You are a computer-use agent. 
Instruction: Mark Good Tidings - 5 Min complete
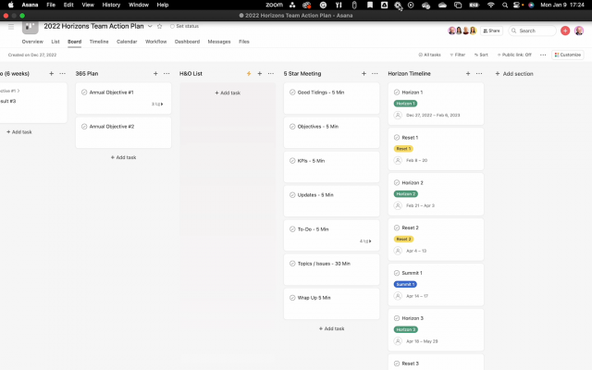pyautogui.click(x=292, y=92)
